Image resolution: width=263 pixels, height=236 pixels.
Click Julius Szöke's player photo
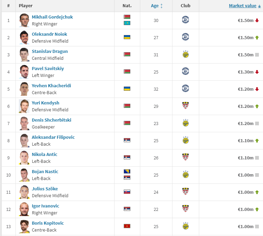click(24, 192)
